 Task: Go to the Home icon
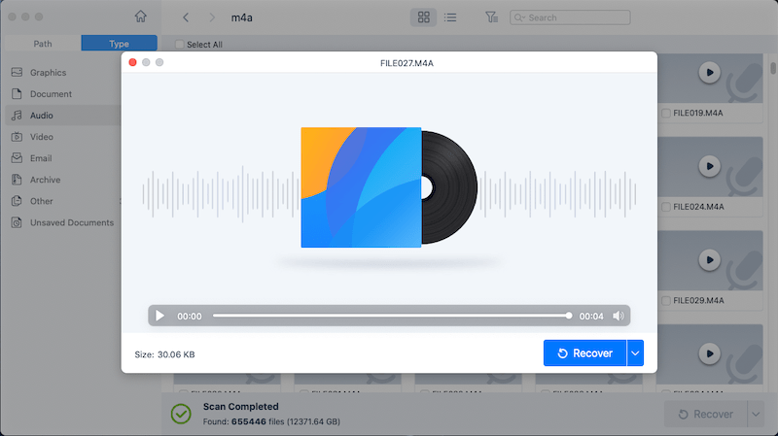(140, 17)
